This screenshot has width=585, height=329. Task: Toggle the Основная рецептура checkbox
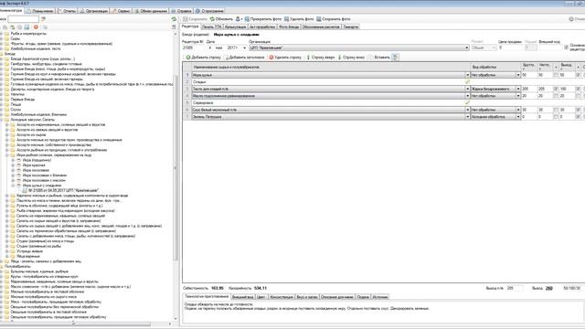click(x=567, y=48)
